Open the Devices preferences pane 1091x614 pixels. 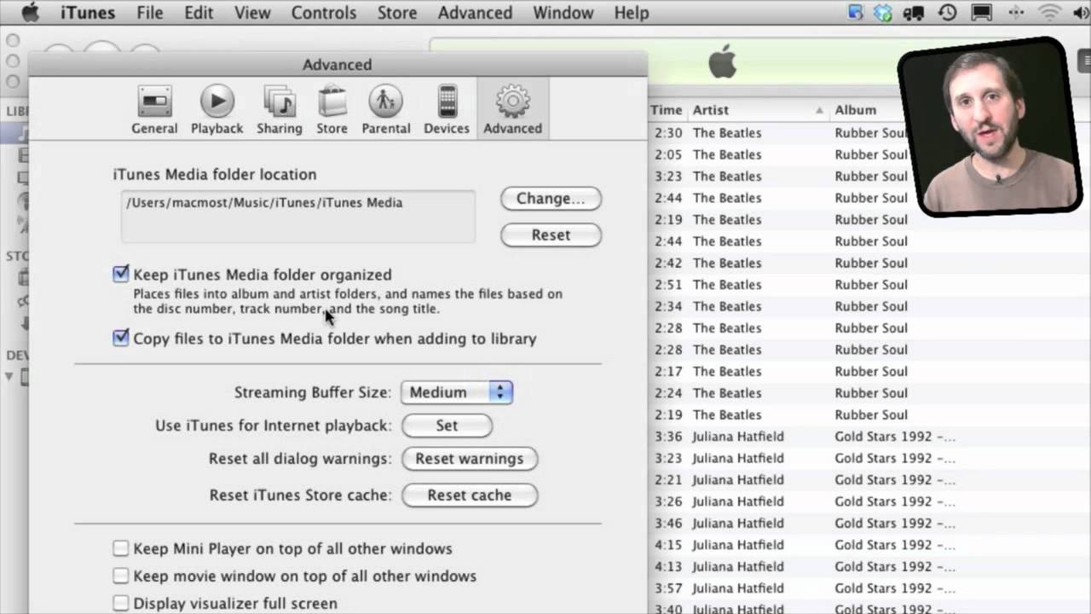point(447,110)
